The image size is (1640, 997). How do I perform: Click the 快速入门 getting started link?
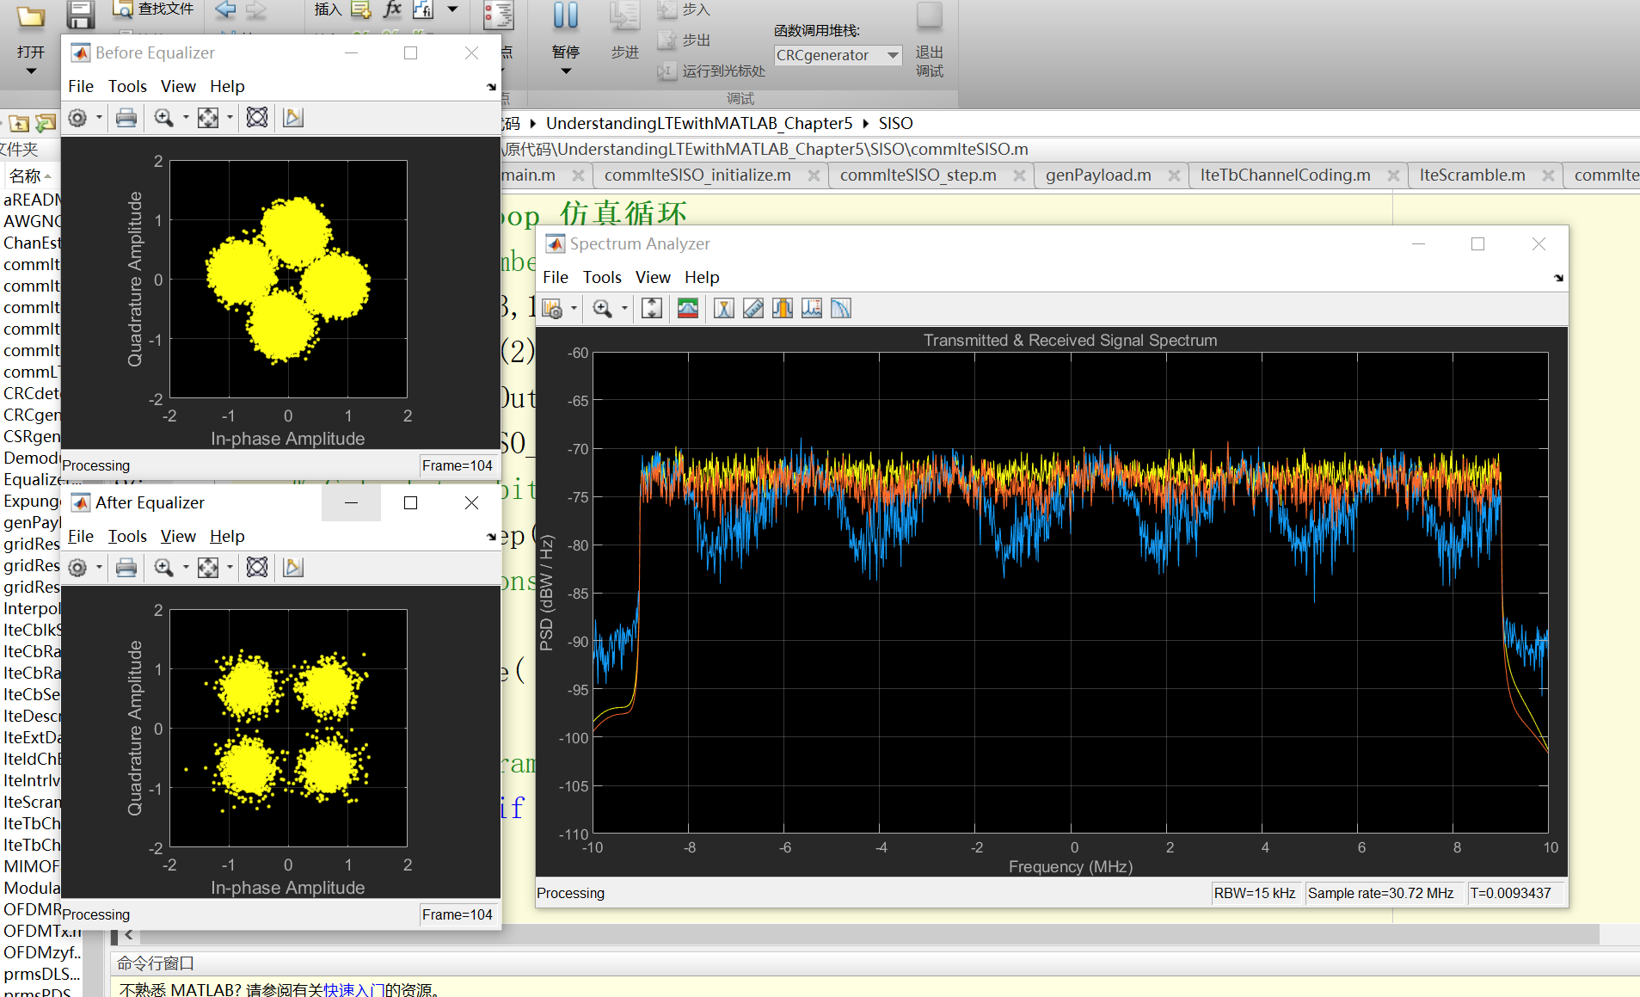(353, 989)
